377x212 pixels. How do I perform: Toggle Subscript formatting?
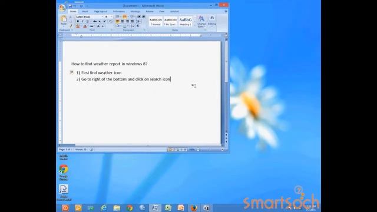click(100, 21)
